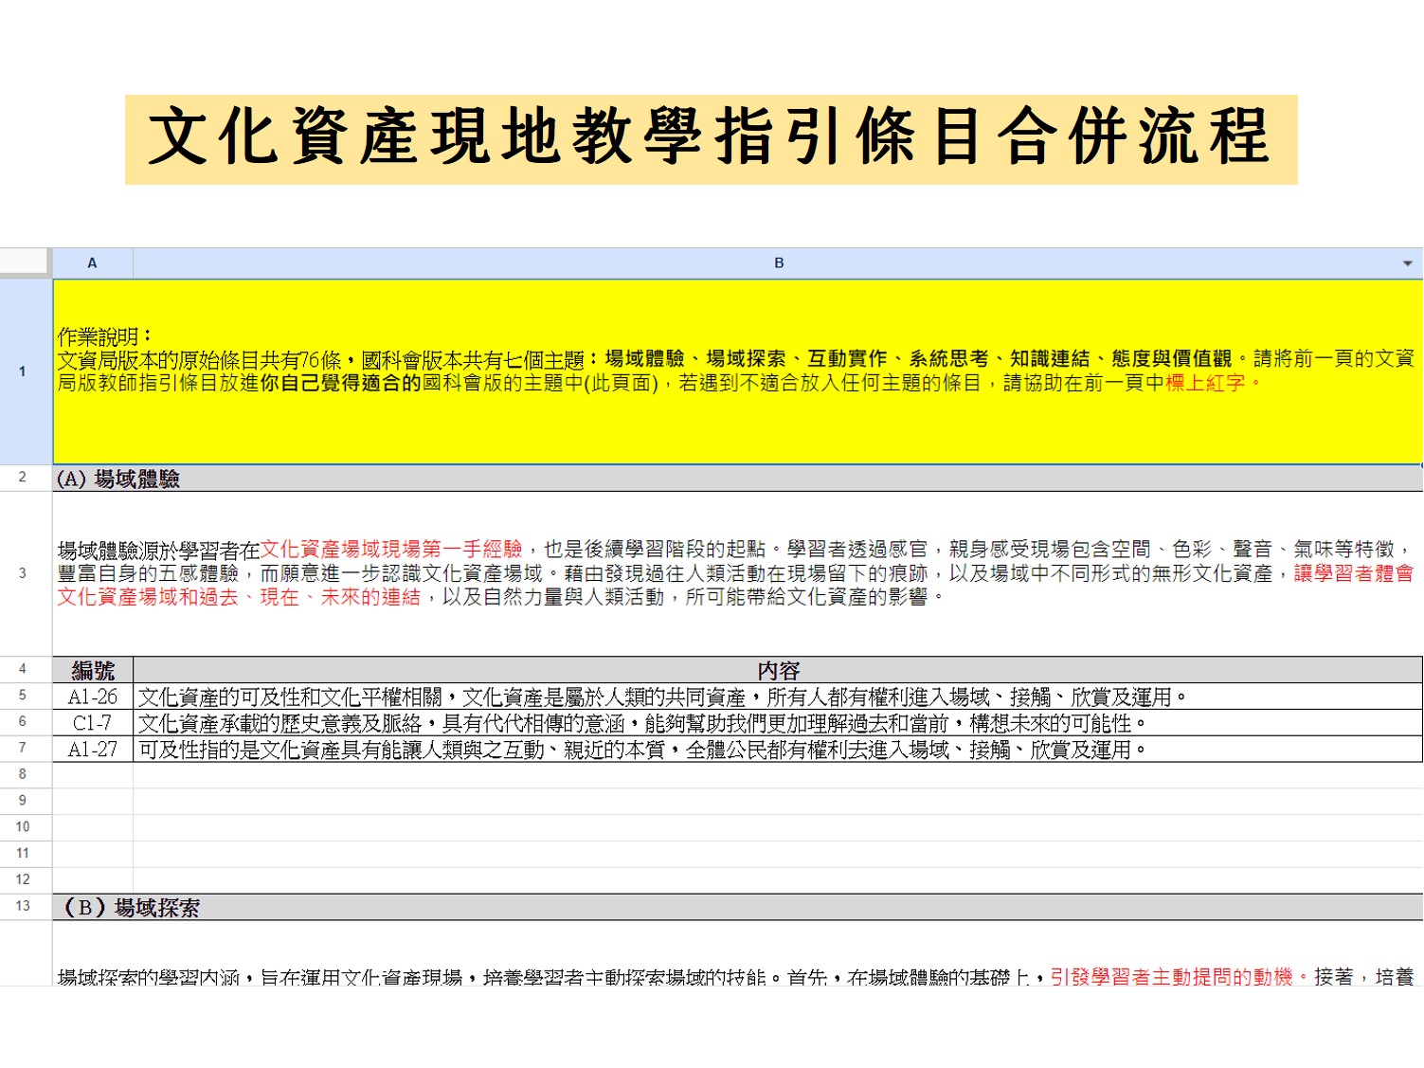Click the column B header dropdown arrow
This screenshot has width=1424, height=1068.
click(x=1407, y=263)
